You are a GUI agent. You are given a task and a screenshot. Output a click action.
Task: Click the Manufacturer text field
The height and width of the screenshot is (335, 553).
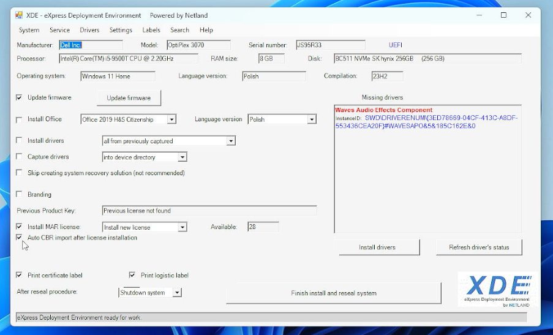point(91,45)
